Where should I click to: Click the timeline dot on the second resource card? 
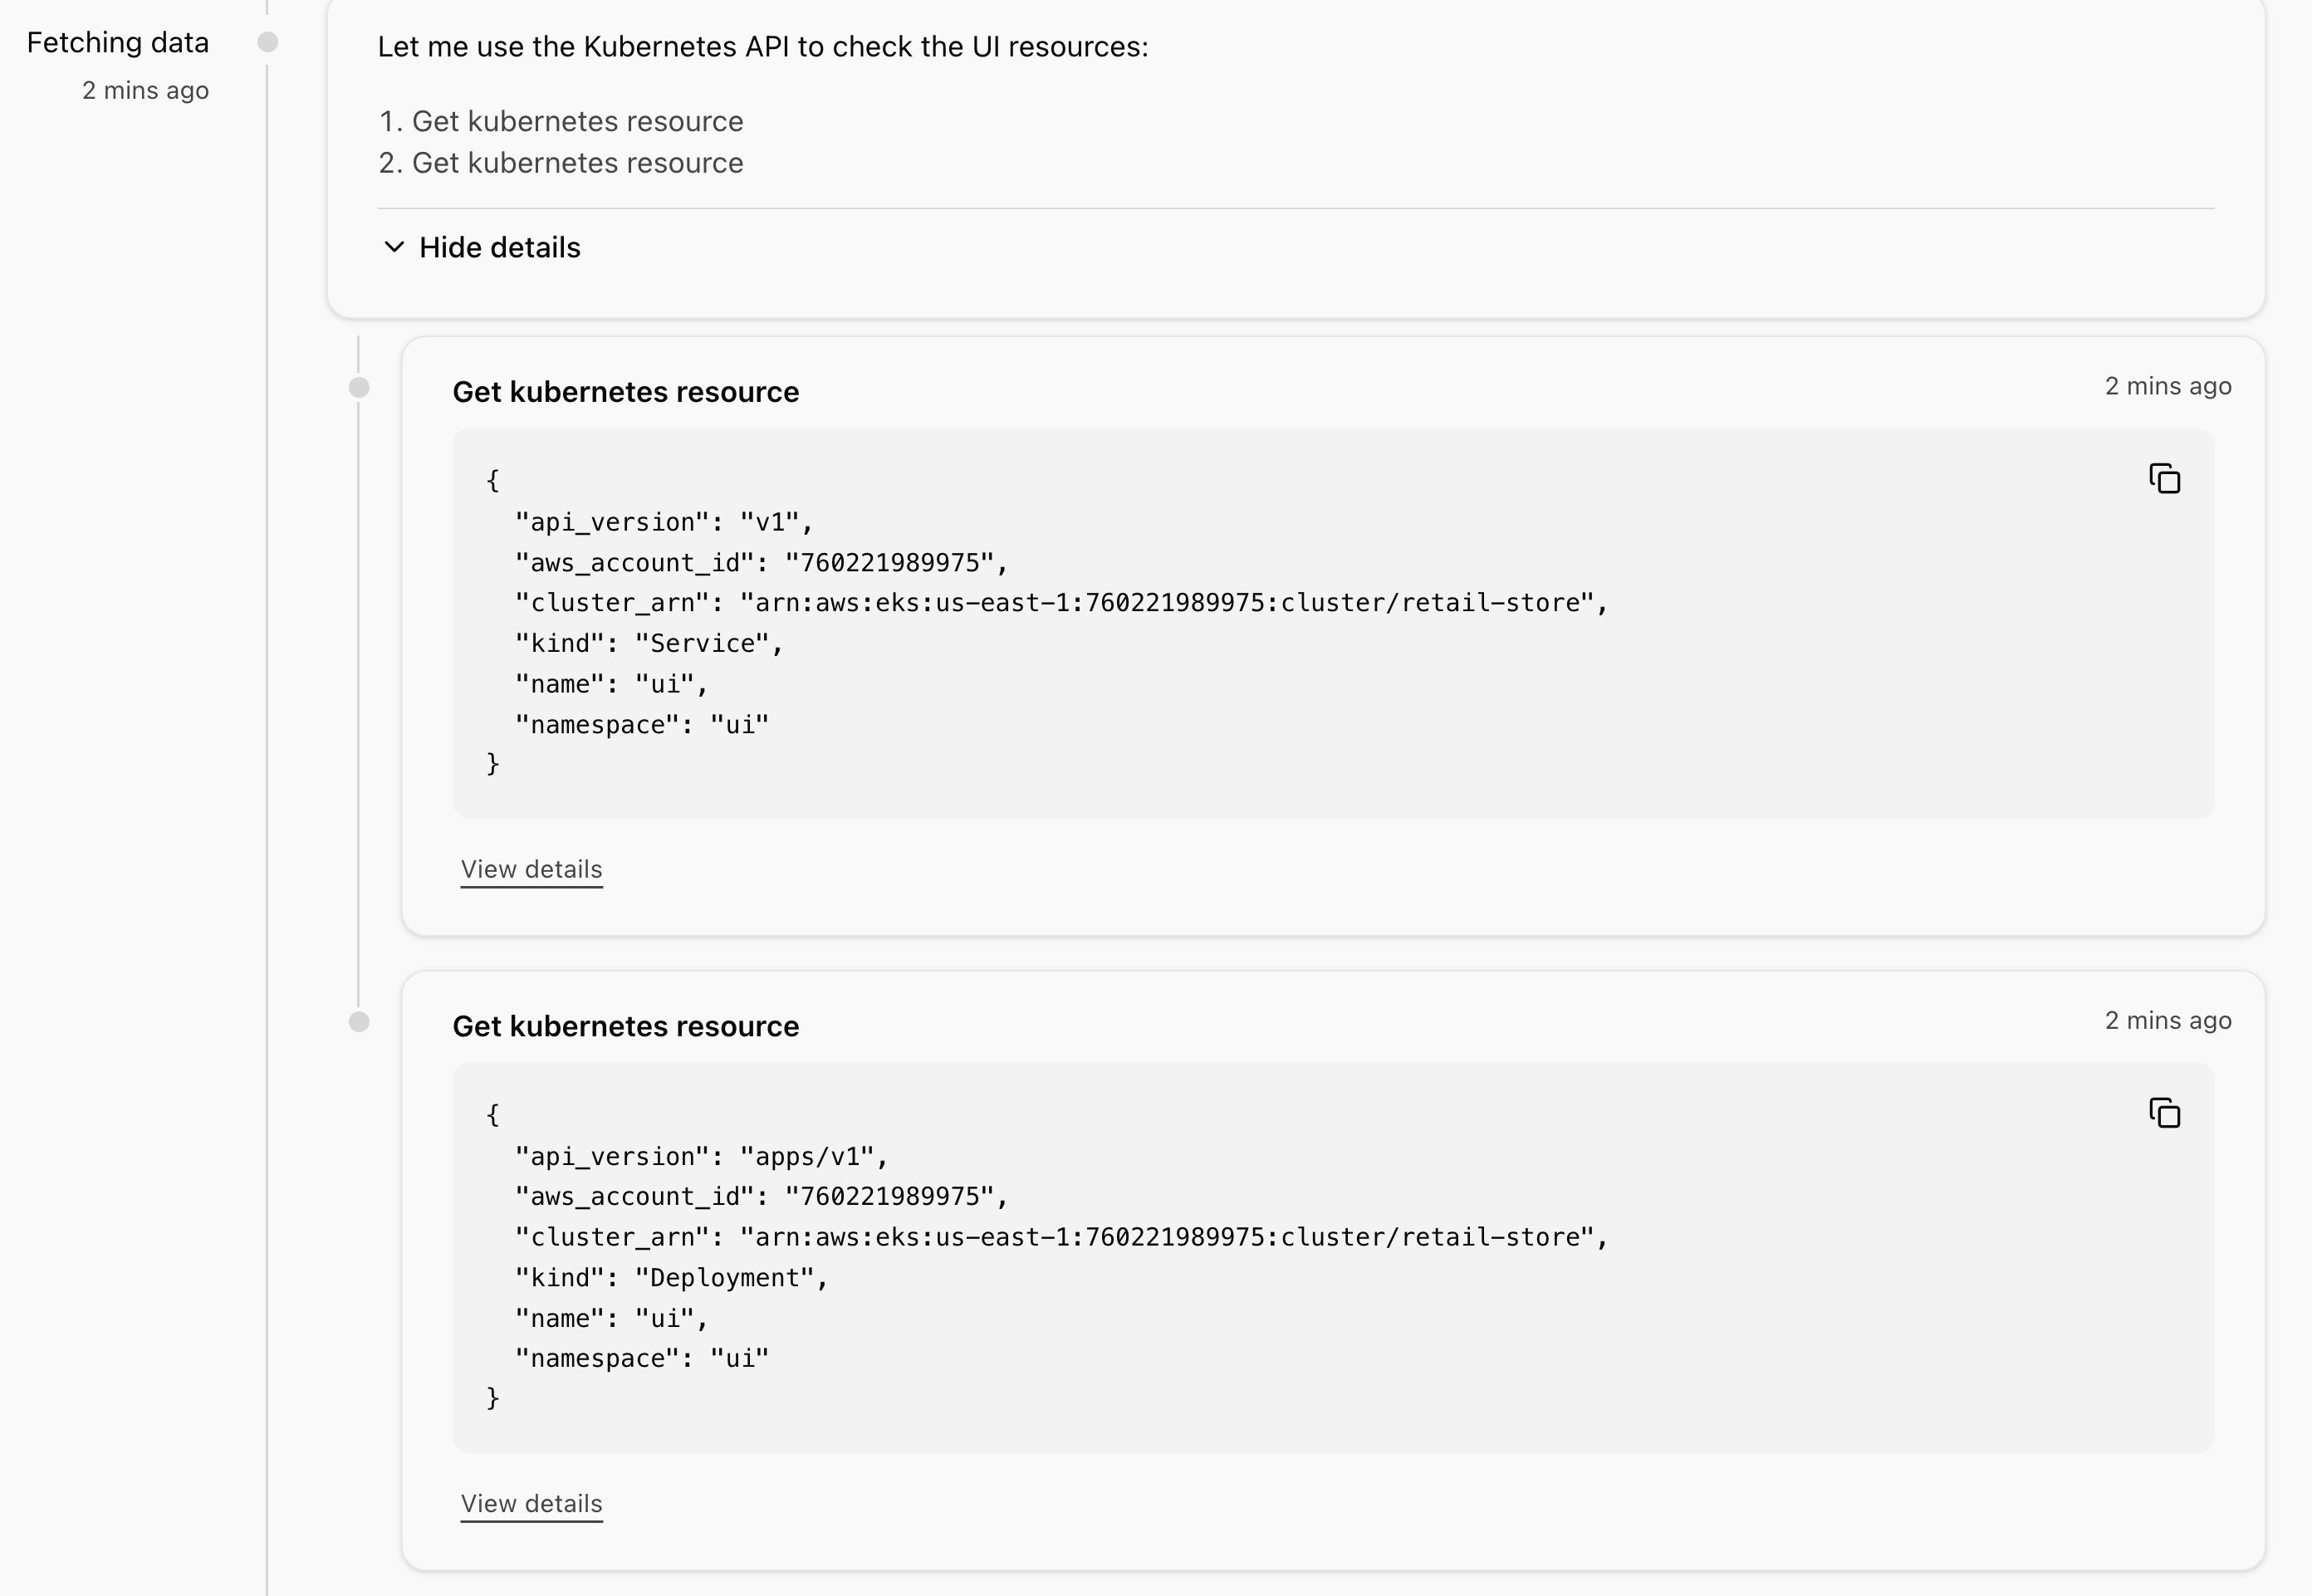pos(359,1022)
